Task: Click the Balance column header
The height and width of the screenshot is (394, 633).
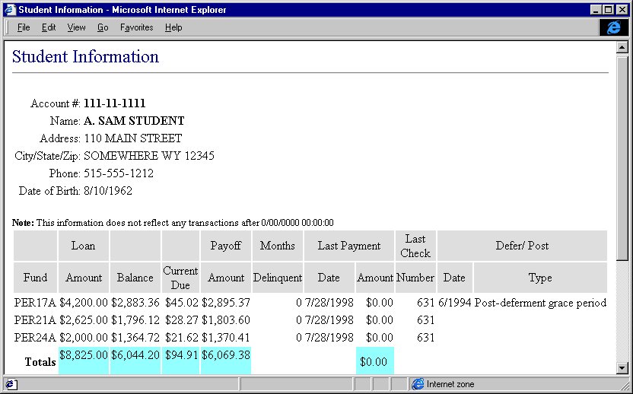Action: (x=135, y=278)
